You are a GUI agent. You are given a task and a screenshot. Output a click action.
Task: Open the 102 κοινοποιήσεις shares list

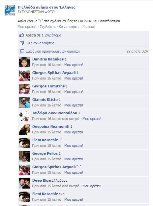(40, 43)
